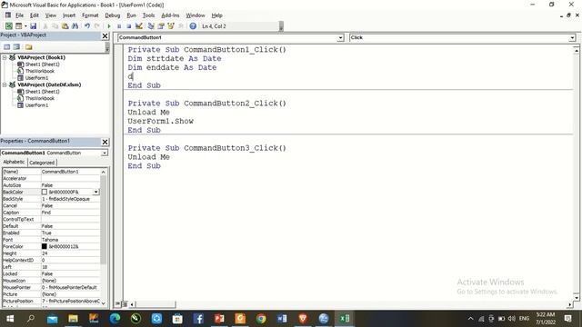
Task: Select Sheet1 under VBAProject (Book1)
Action: tap(43, 64)
